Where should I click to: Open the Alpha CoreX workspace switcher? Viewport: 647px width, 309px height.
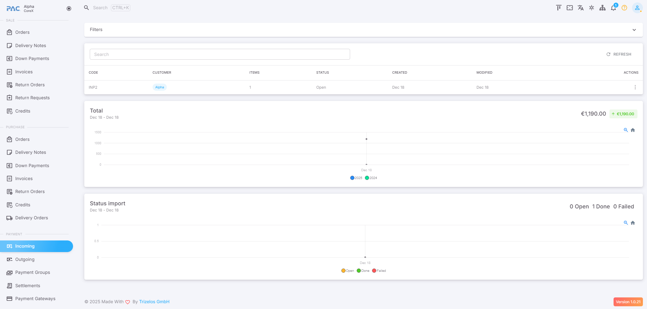(29, 9)
